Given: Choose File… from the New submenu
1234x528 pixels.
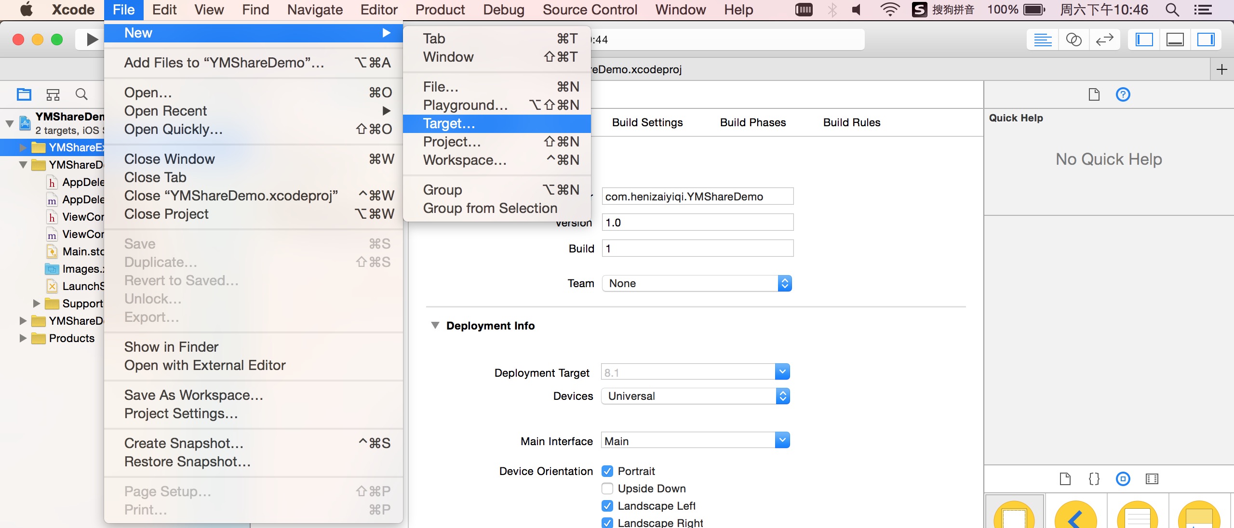Looking at the screenshot, I should [x=496, y=87].
